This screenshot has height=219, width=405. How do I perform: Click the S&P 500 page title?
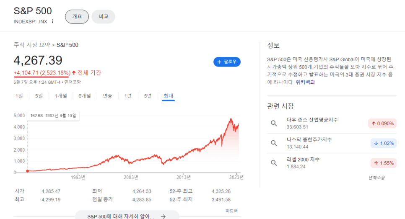[x=33, y=11]
